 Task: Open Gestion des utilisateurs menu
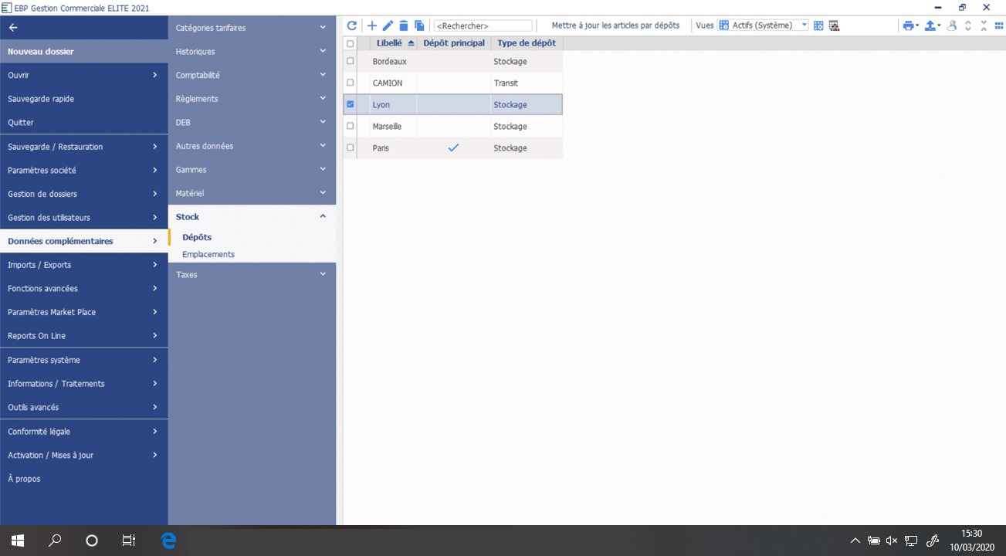[x=83, y=218]
